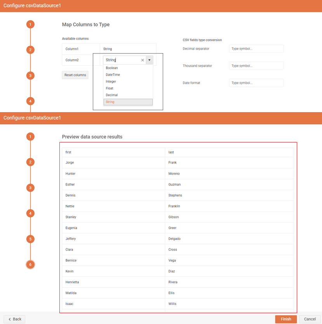The image size is (322, 324).
Task: Select the 'Guzman' cell
Action: 229,185
